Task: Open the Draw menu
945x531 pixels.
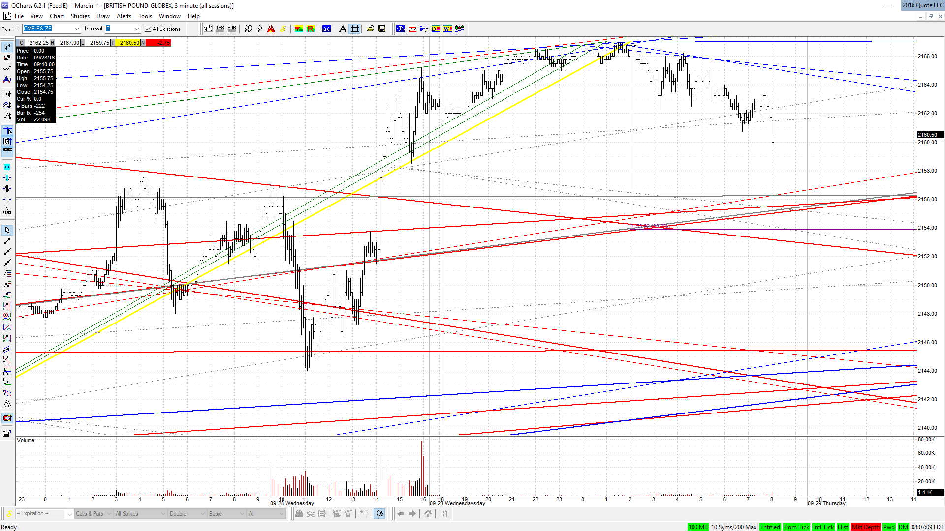Action: coord(103,16)
